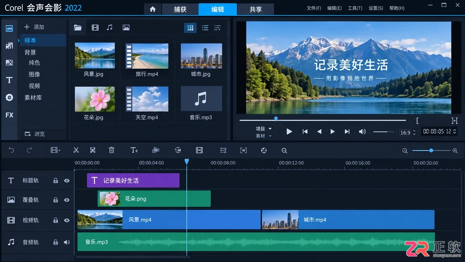
Task: Open the 设置(S) menu
Action: point(376,8)
